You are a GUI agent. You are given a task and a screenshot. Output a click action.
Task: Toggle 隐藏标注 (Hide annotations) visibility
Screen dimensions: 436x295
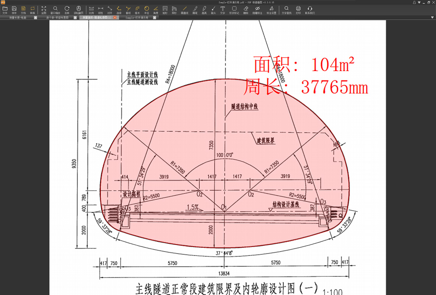257,10
